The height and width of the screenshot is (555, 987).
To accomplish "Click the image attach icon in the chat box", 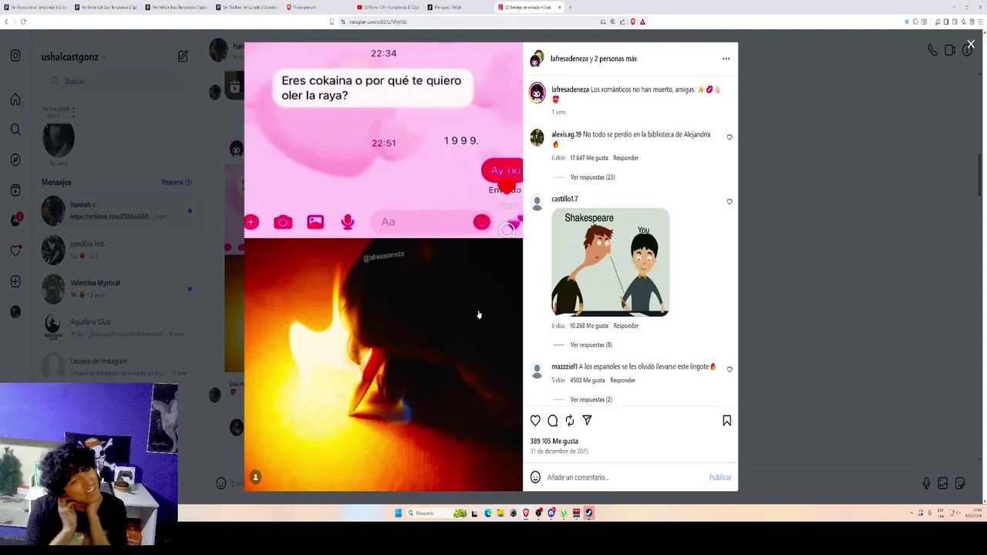I will point(943,483).
